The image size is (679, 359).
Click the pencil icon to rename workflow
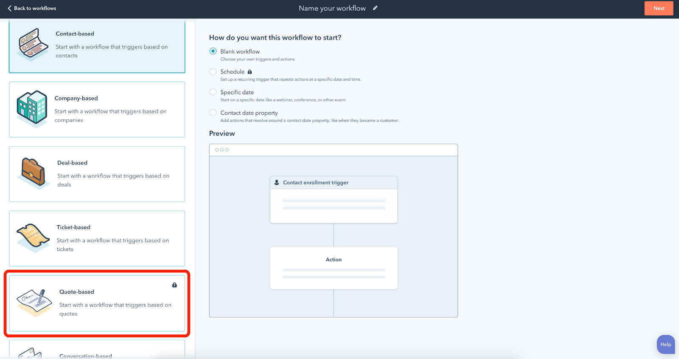tap(375, 8)
